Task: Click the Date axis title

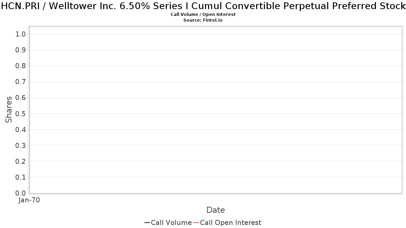Action: coord(216,210)
